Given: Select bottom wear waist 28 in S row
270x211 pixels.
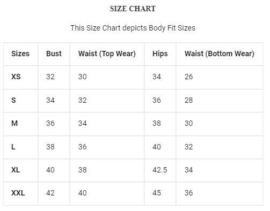Looking at the screenshot, I should coord(188,100).
